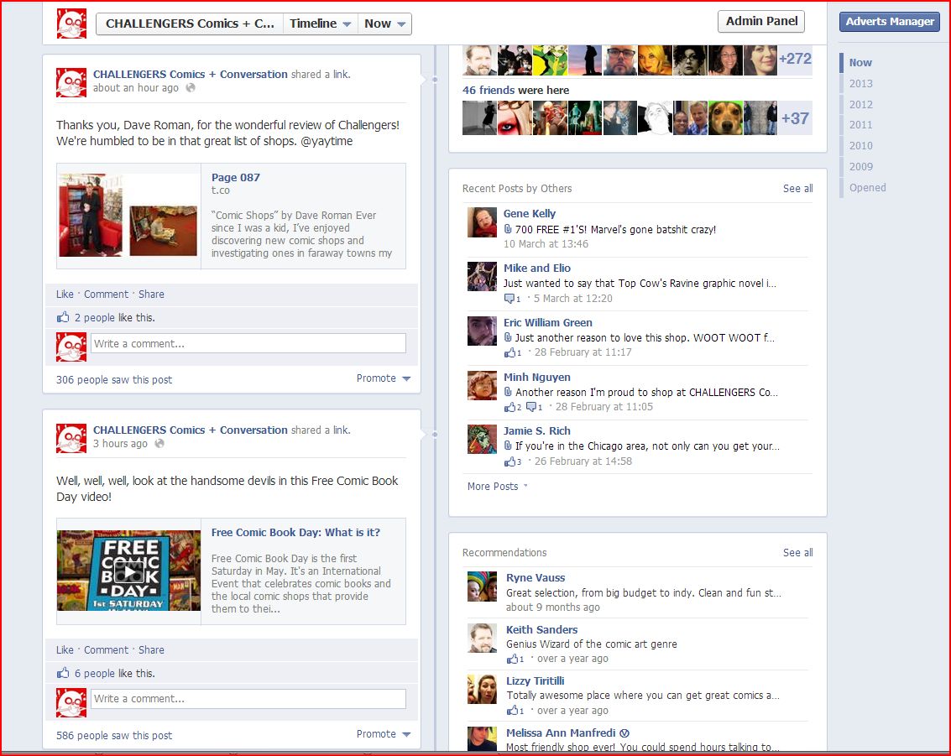The image size is (951, 756).
Task: Open the 'Page 087' link title
Action: pyautogui.click(x=235, y=178)
